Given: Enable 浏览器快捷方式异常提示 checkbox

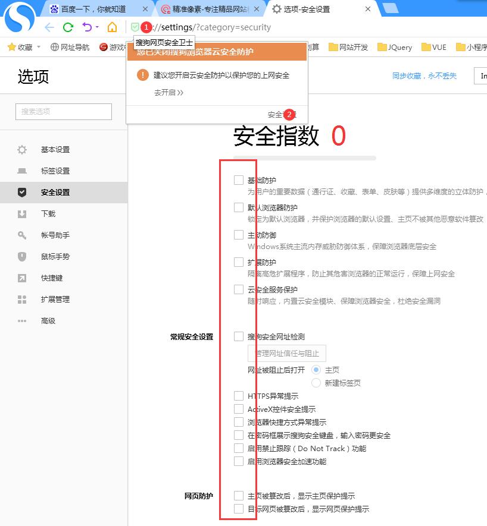Looking at the screenshot, I should click(239, 422).
